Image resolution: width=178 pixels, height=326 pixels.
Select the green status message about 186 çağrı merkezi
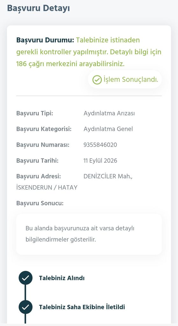[x=89, y=52]
